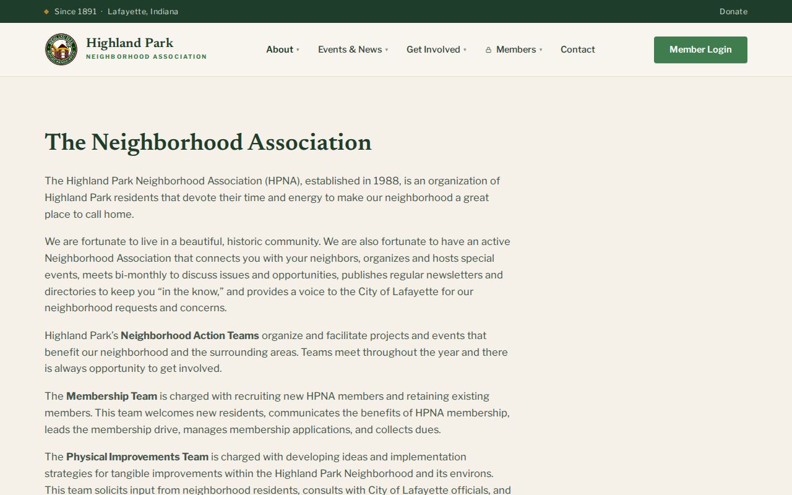The width and height of the screenshot is (792, 495).
Task: Click the Since 1891 text
Action: pos(75,12)
